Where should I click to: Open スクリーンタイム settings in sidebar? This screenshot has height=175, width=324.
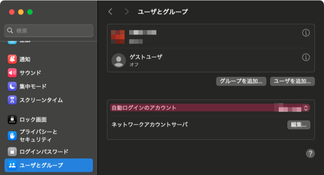point(48,100)
